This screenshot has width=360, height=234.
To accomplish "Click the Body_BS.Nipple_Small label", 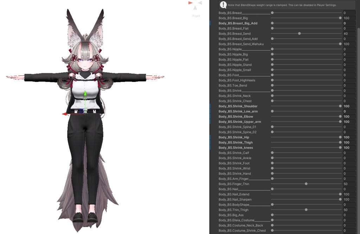I will coord(235,70).
